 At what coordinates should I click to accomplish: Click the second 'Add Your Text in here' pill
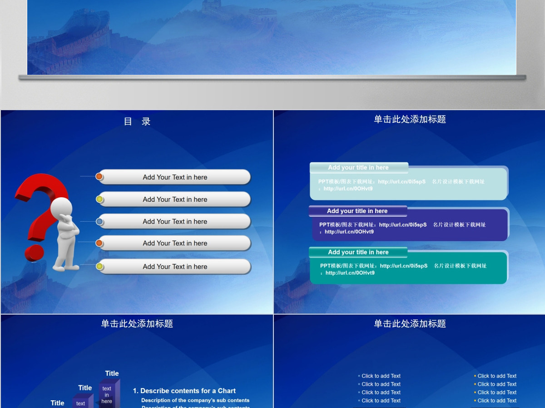(x=175, y=199)
